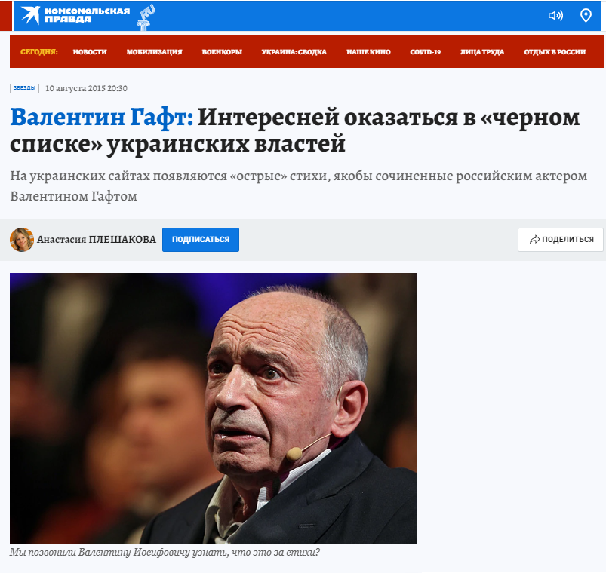Open ОТДЫХ В РОССИИ section
This screenshot has height=573, width=606.
point(555,52)
